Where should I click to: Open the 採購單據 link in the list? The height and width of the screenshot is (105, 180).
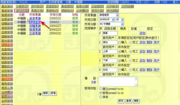[x=35, y=26]
